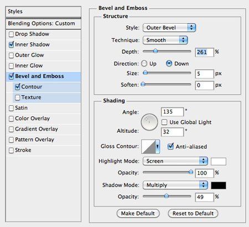Open the Color Overlay settings row
The width and height of the screenshot is (249, 227).
pos(44,118)
